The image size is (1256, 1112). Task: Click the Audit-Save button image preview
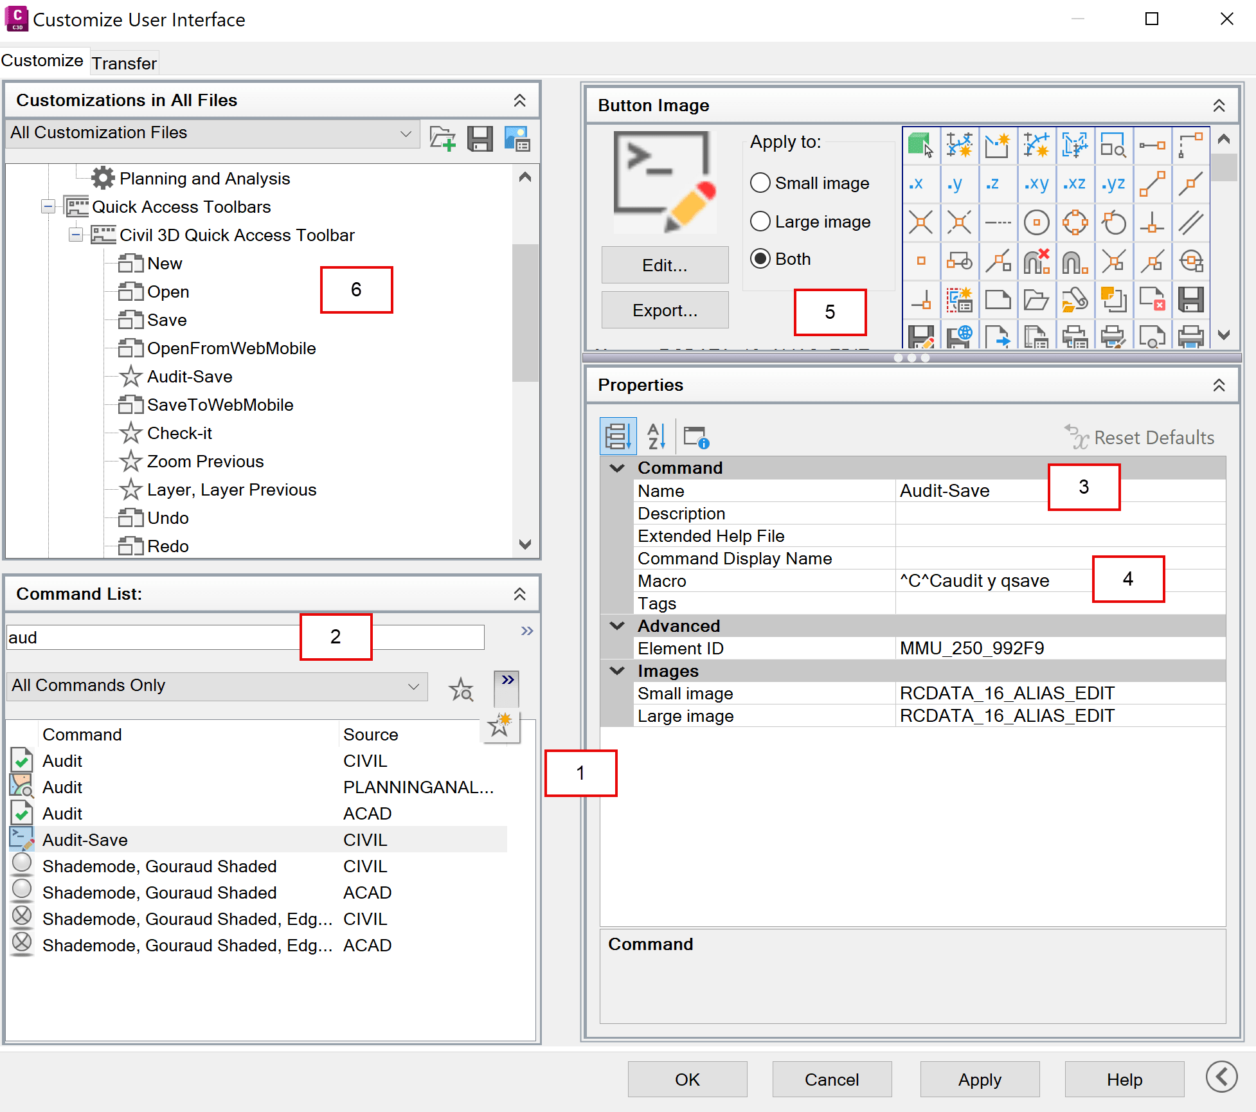pyautogui.click(x=665, y=182)
